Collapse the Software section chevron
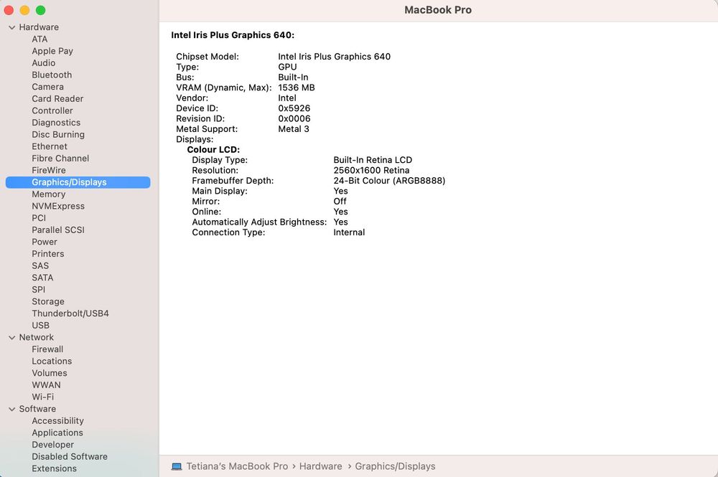Screen dimensions: 718x477 click(12, 410)
